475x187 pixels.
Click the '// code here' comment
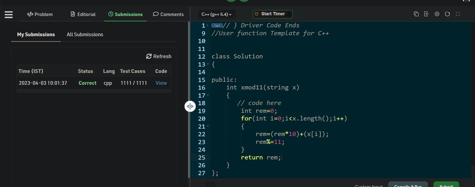(x=259, y=103)
